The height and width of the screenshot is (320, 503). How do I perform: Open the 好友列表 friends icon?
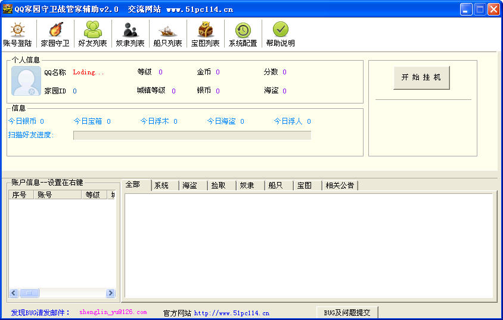coord(93,30)
